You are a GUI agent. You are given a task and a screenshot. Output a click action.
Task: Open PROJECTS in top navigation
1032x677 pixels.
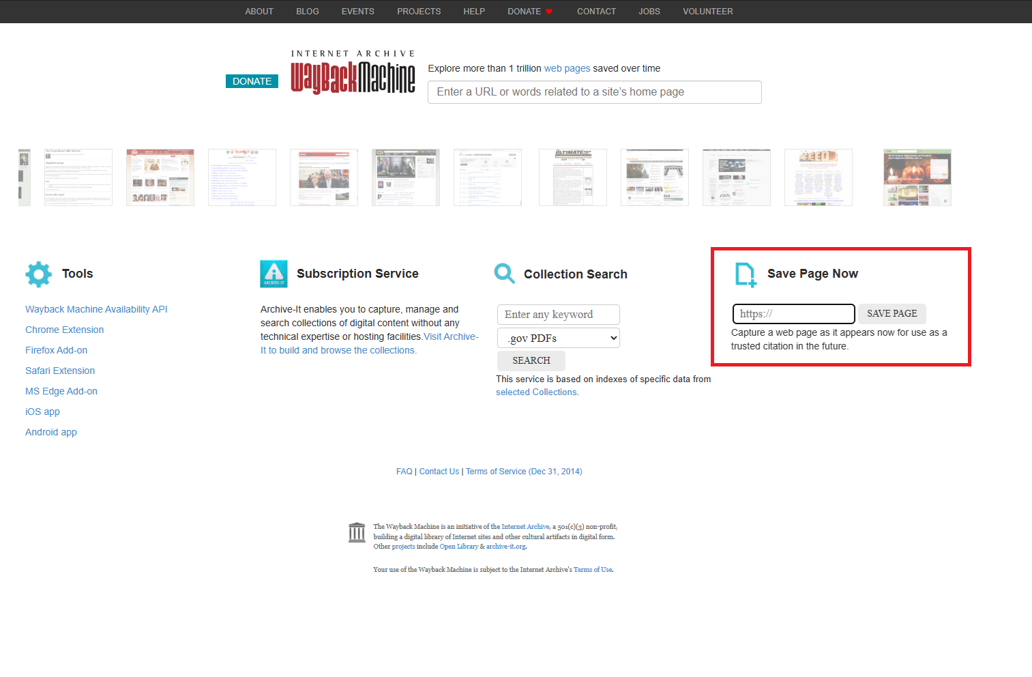tap(419, 12)
